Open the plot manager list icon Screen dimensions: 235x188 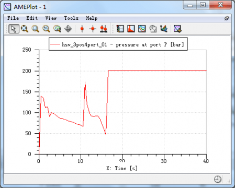(x=120, y=29)
